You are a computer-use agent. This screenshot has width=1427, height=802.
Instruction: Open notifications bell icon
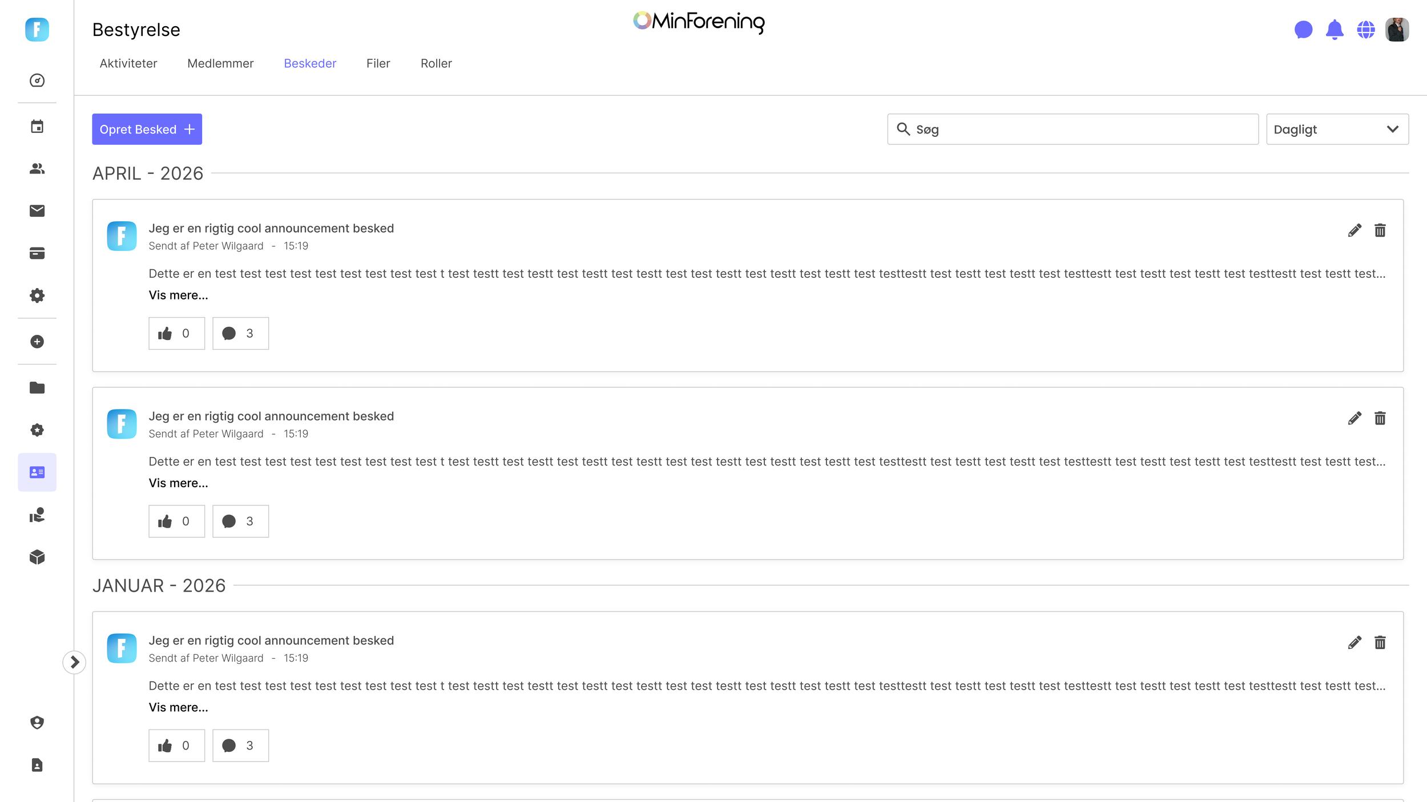(1335, 30)
